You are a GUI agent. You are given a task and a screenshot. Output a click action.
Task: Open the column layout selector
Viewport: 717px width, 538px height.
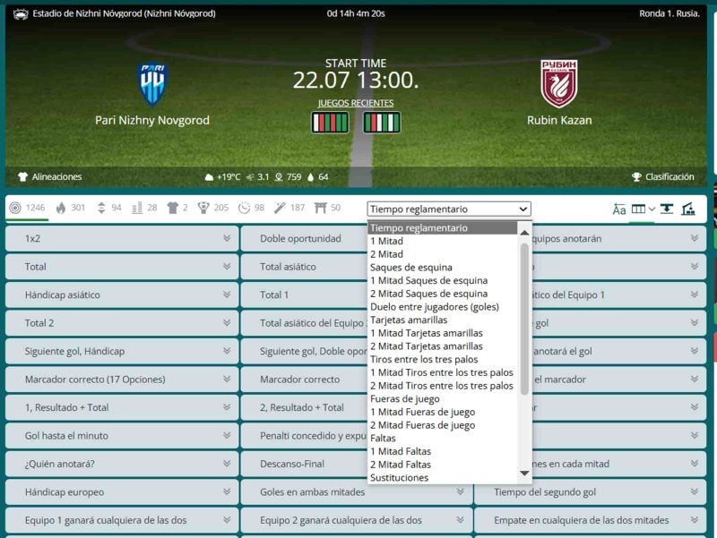tap(643, 209)
